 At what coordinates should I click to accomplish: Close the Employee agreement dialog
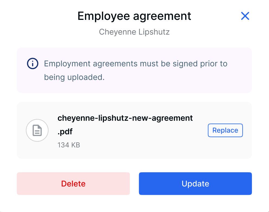[x=245, y=16]
